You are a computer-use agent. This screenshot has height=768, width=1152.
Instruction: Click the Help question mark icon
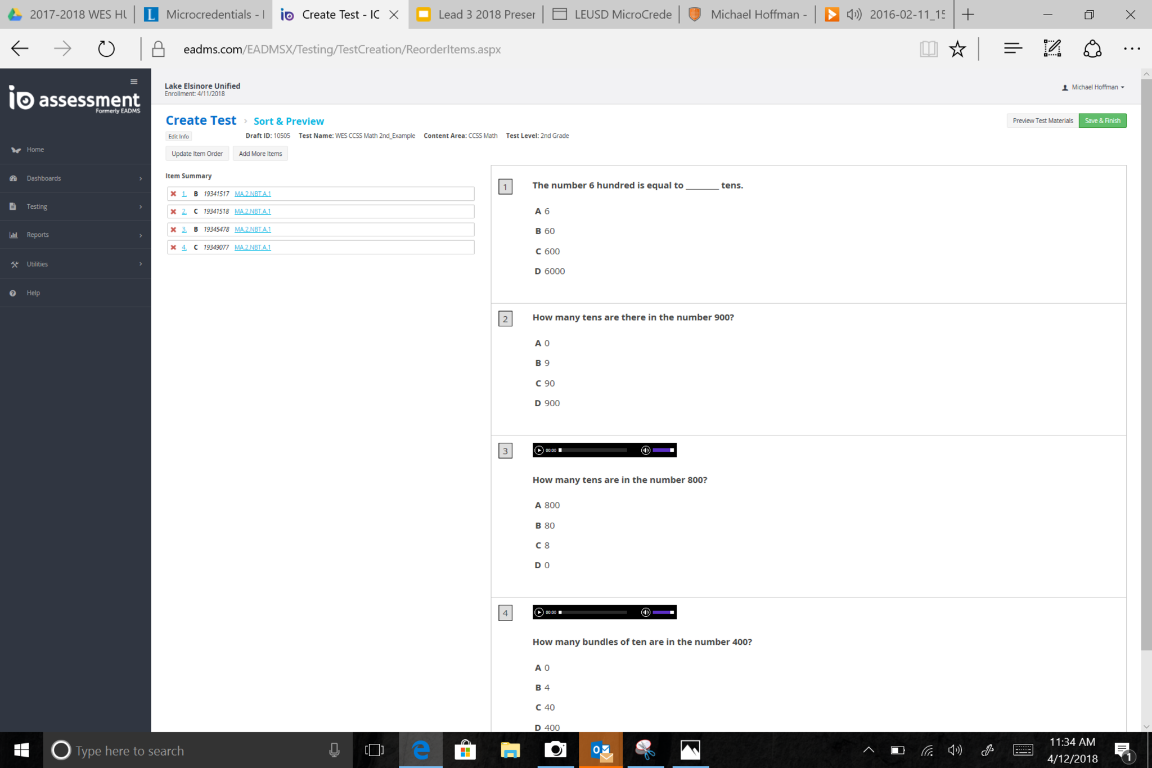tap(13, 293)
